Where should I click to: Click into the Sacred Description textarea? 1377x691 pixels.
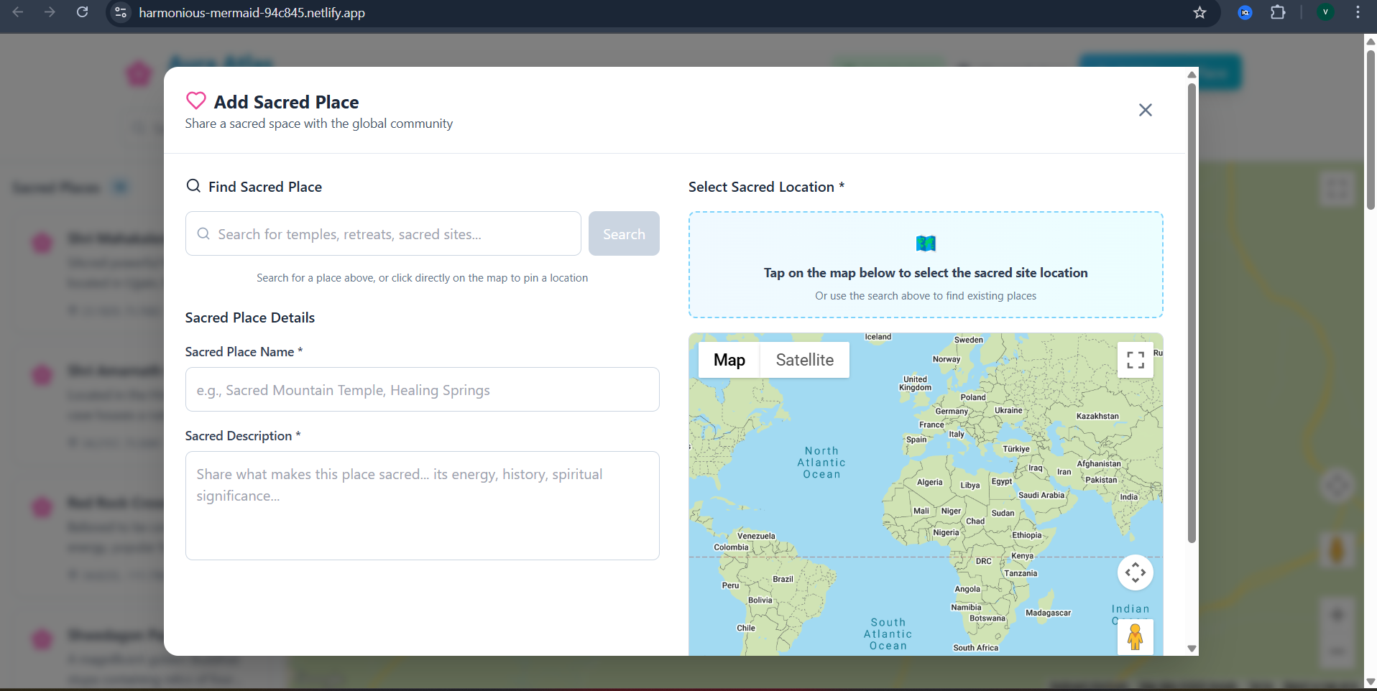[423, 506]
